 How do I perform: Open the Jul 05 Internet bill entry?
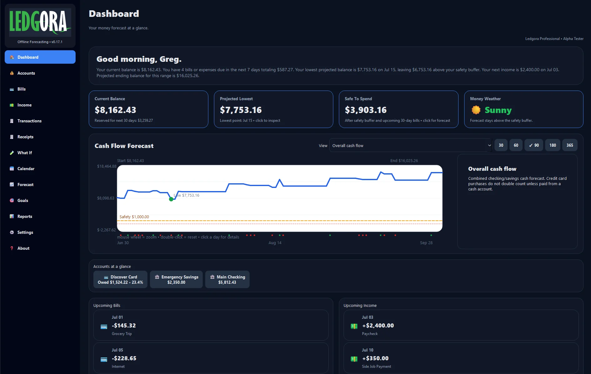[x=211, y=358]
